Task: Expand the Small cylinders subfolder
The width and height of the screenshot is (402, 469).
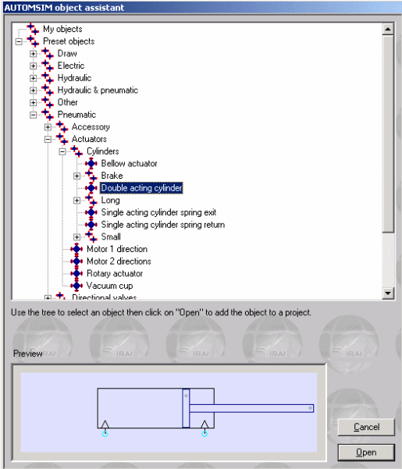Action: tap(76, 237)
